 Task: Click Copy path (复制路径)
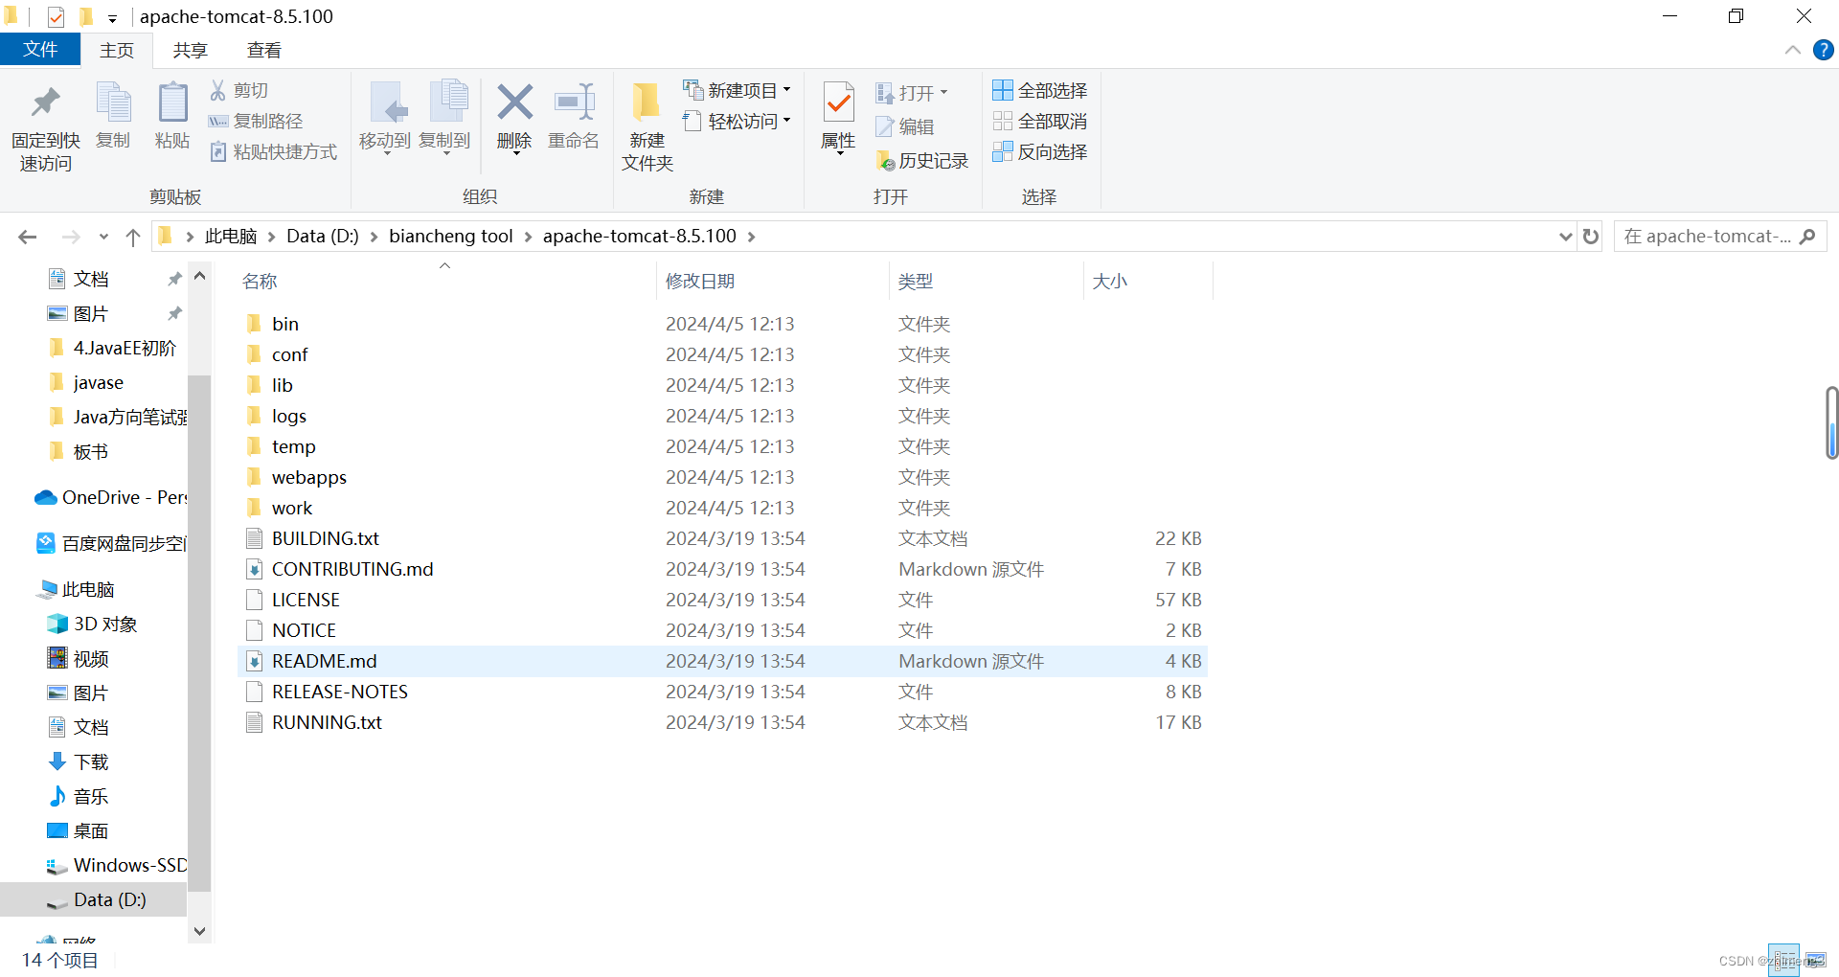(256, 121)
